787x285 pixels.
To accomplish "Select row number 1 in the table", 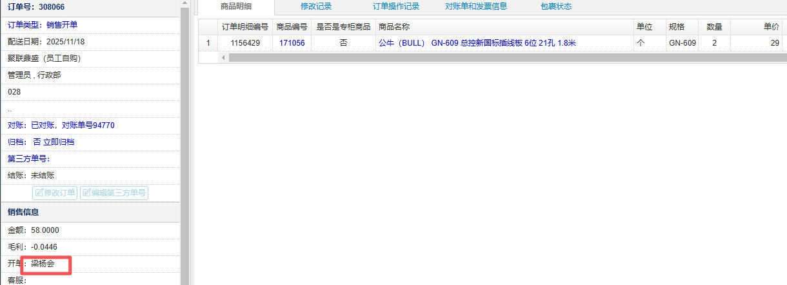I will (x=208, y=43).
